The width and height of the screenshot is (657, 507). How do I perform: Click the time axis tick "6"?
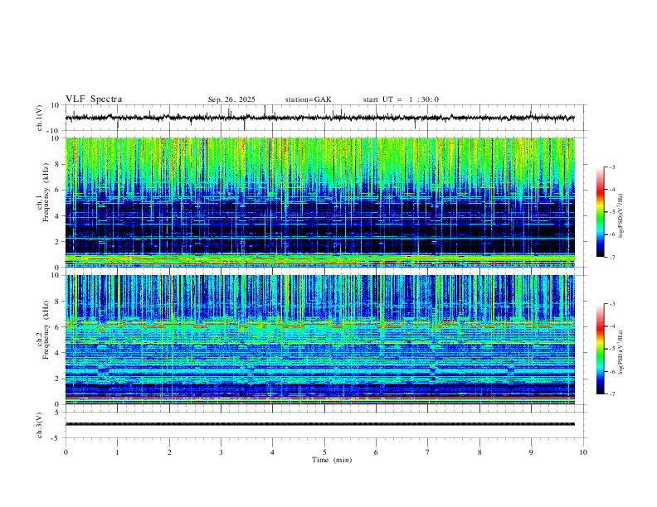376,452
